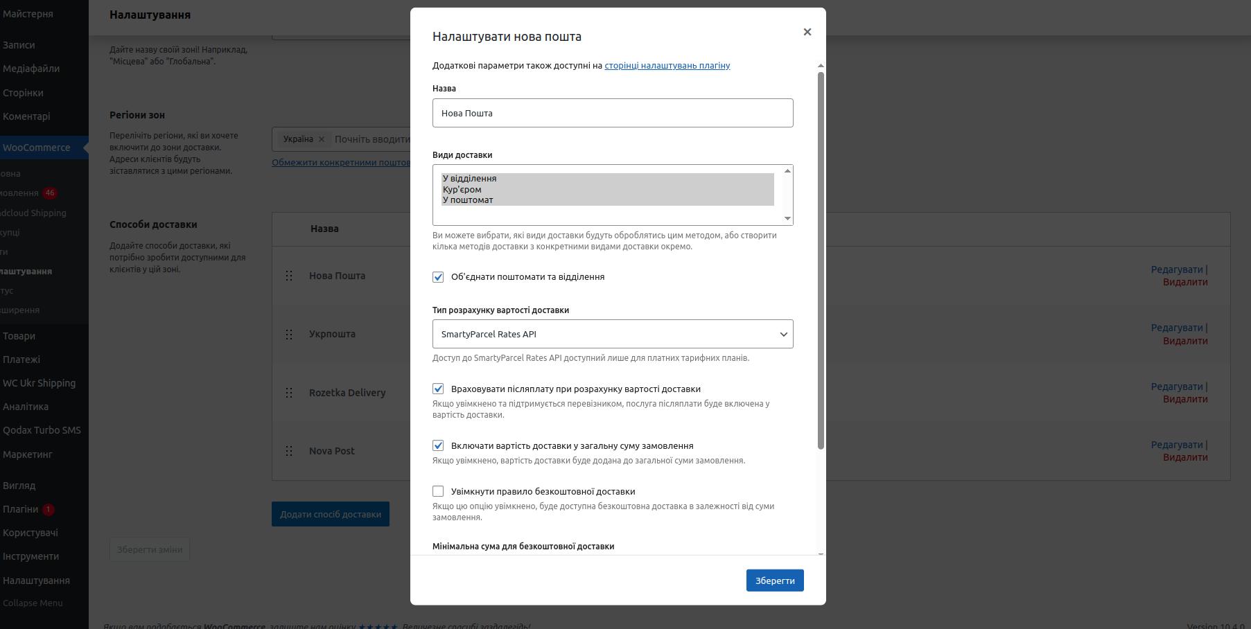The image size is (1251, 629).
Task: Toggle Включати вартість доставки checkbox
Action: pos(438,446)
